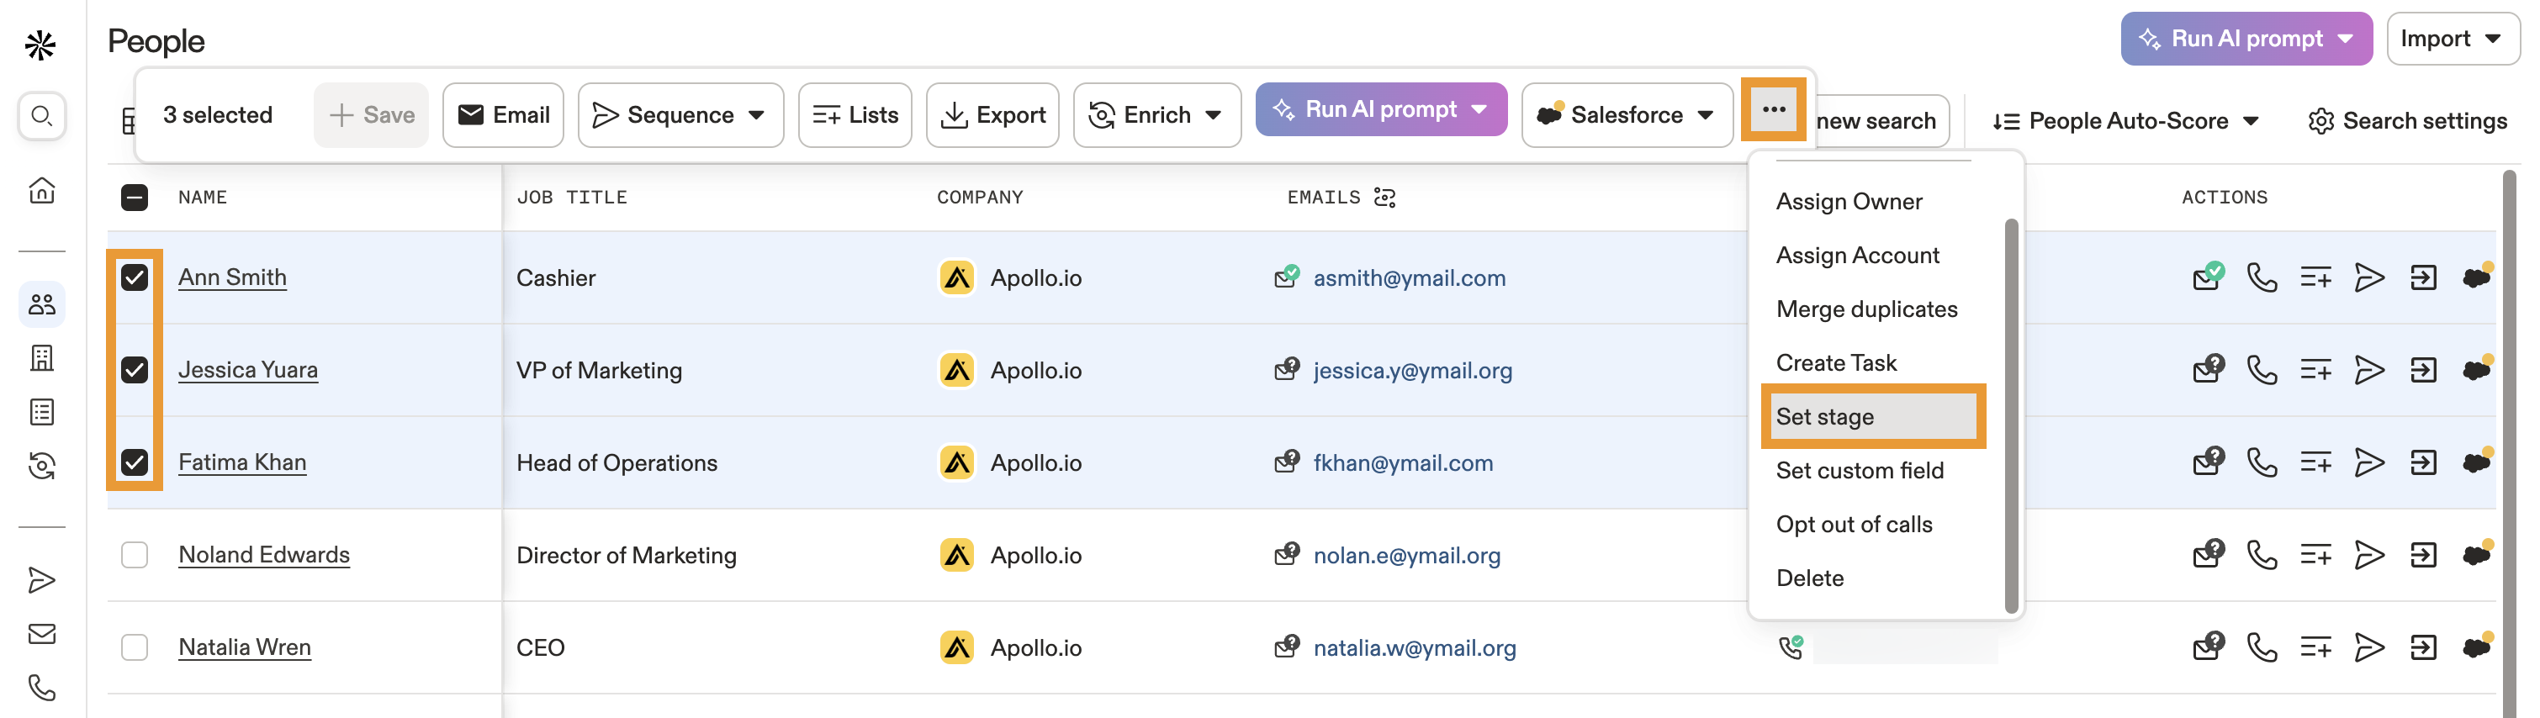Choose Opt out of calls
The image size is (2540, 718).
tap(1854, 525)
